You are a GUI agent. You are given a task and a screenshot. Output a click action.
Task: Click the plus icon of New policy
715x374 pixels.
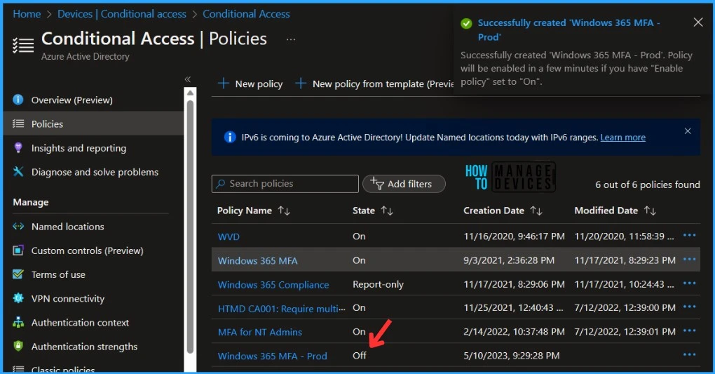(223, 83)
